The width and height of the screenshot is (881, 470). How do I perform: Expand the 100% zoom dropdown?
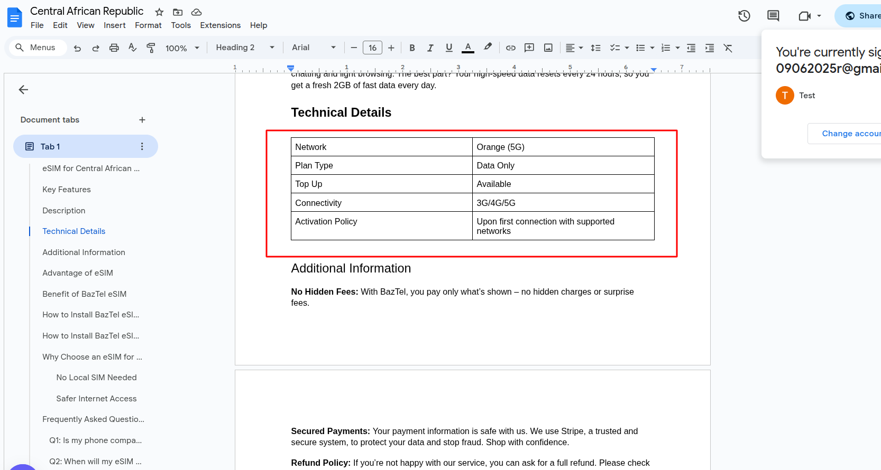click(x=182, y=48)
